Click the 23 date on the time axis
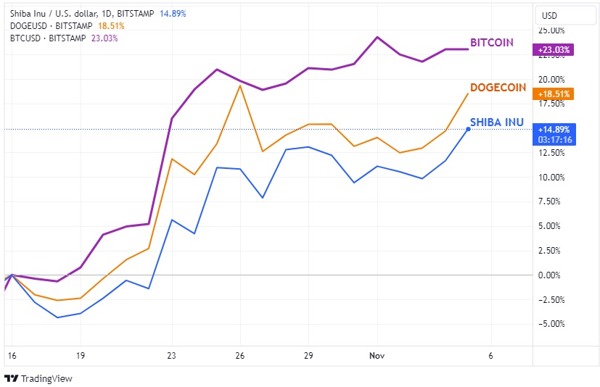This screenshot has width=600, height=387. pyautogui.click(x=171, y=356)
